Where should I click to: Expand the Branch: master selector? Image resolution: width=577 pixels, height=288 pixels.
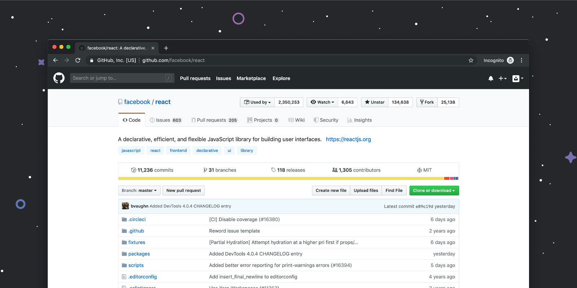point(139,190)
